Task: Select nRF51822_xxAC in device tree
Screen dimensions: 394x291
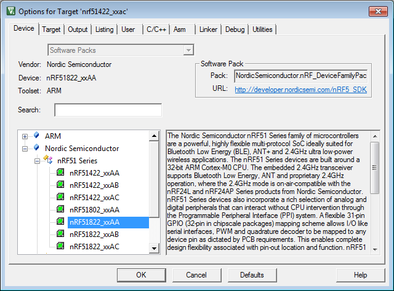Action: click(x=94, y=247)
